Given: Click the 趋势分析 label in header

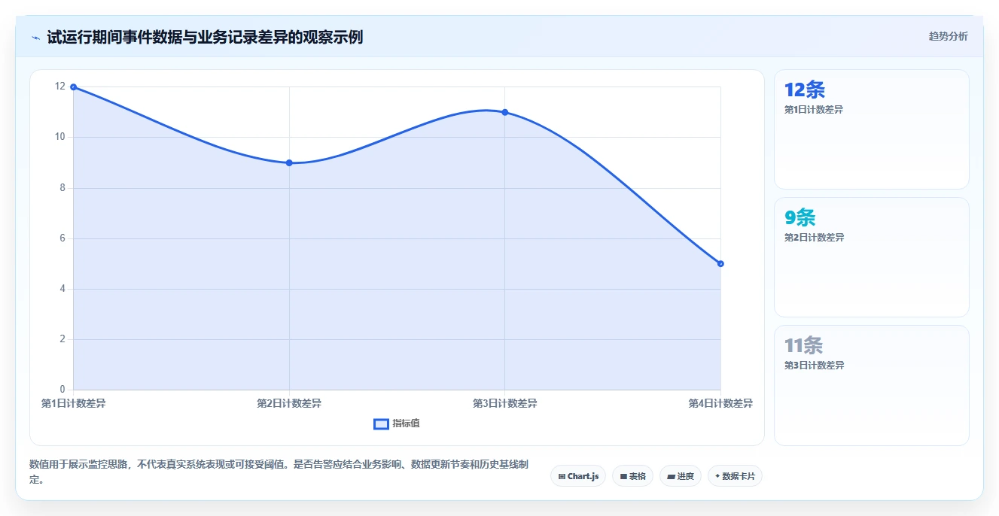Looking at the screenshot, I should click(948, 36).
